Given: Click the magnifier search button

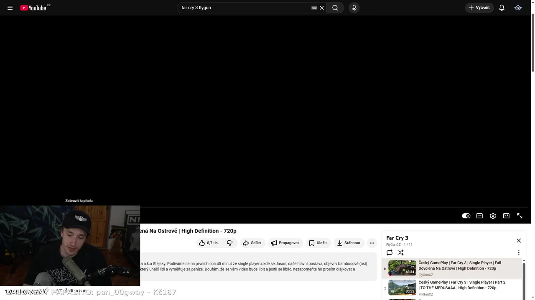Looking at the screenshot, I should [x=335, y=8].
